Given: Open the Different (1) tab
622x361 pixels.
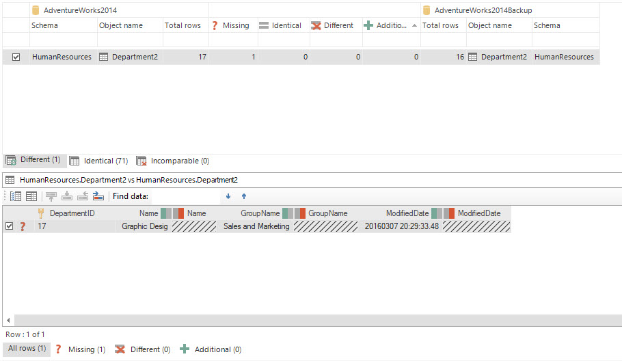Looking at the screenshot, I should coord(33,160).
